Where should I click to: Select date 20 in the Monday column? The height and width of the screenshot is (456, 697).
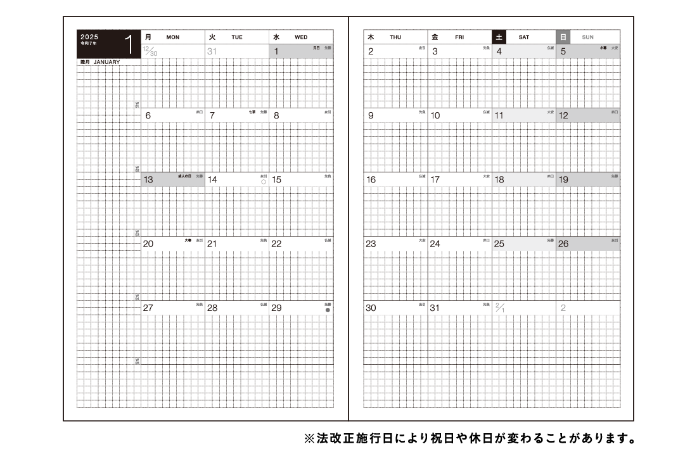coord(173,244)
